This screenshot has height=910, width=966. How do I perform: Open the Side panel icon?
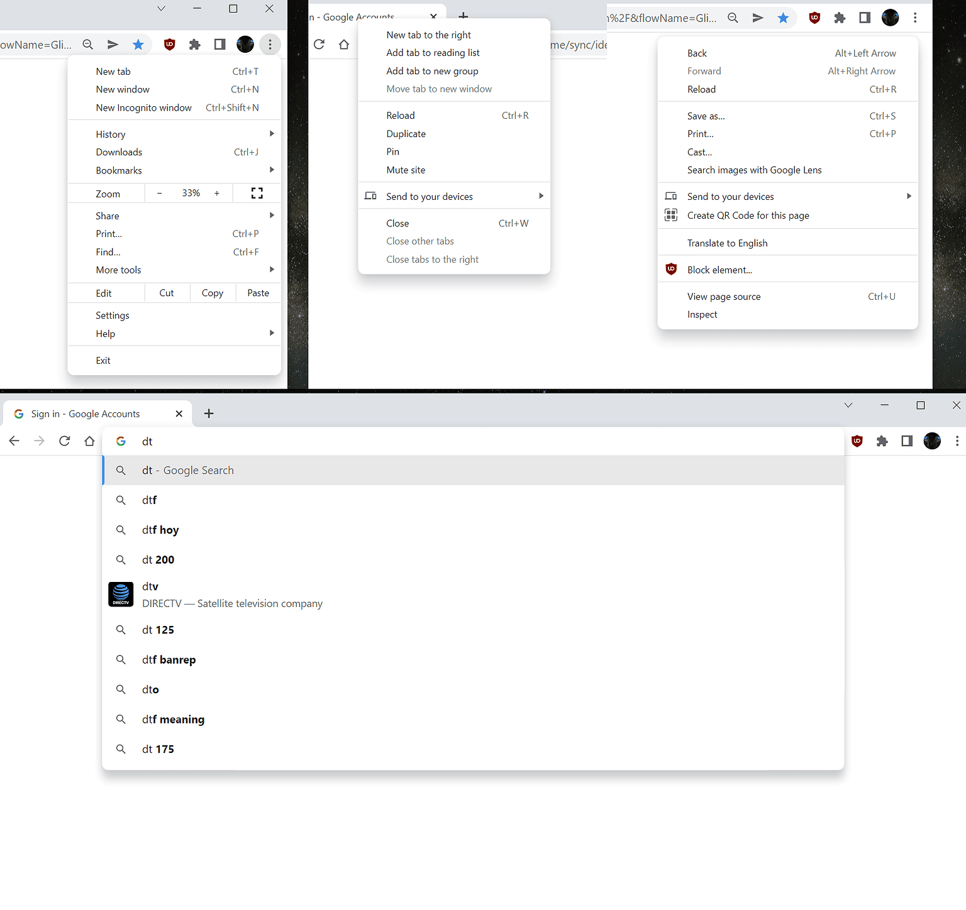pyautogui.click(x=907, y=441)
